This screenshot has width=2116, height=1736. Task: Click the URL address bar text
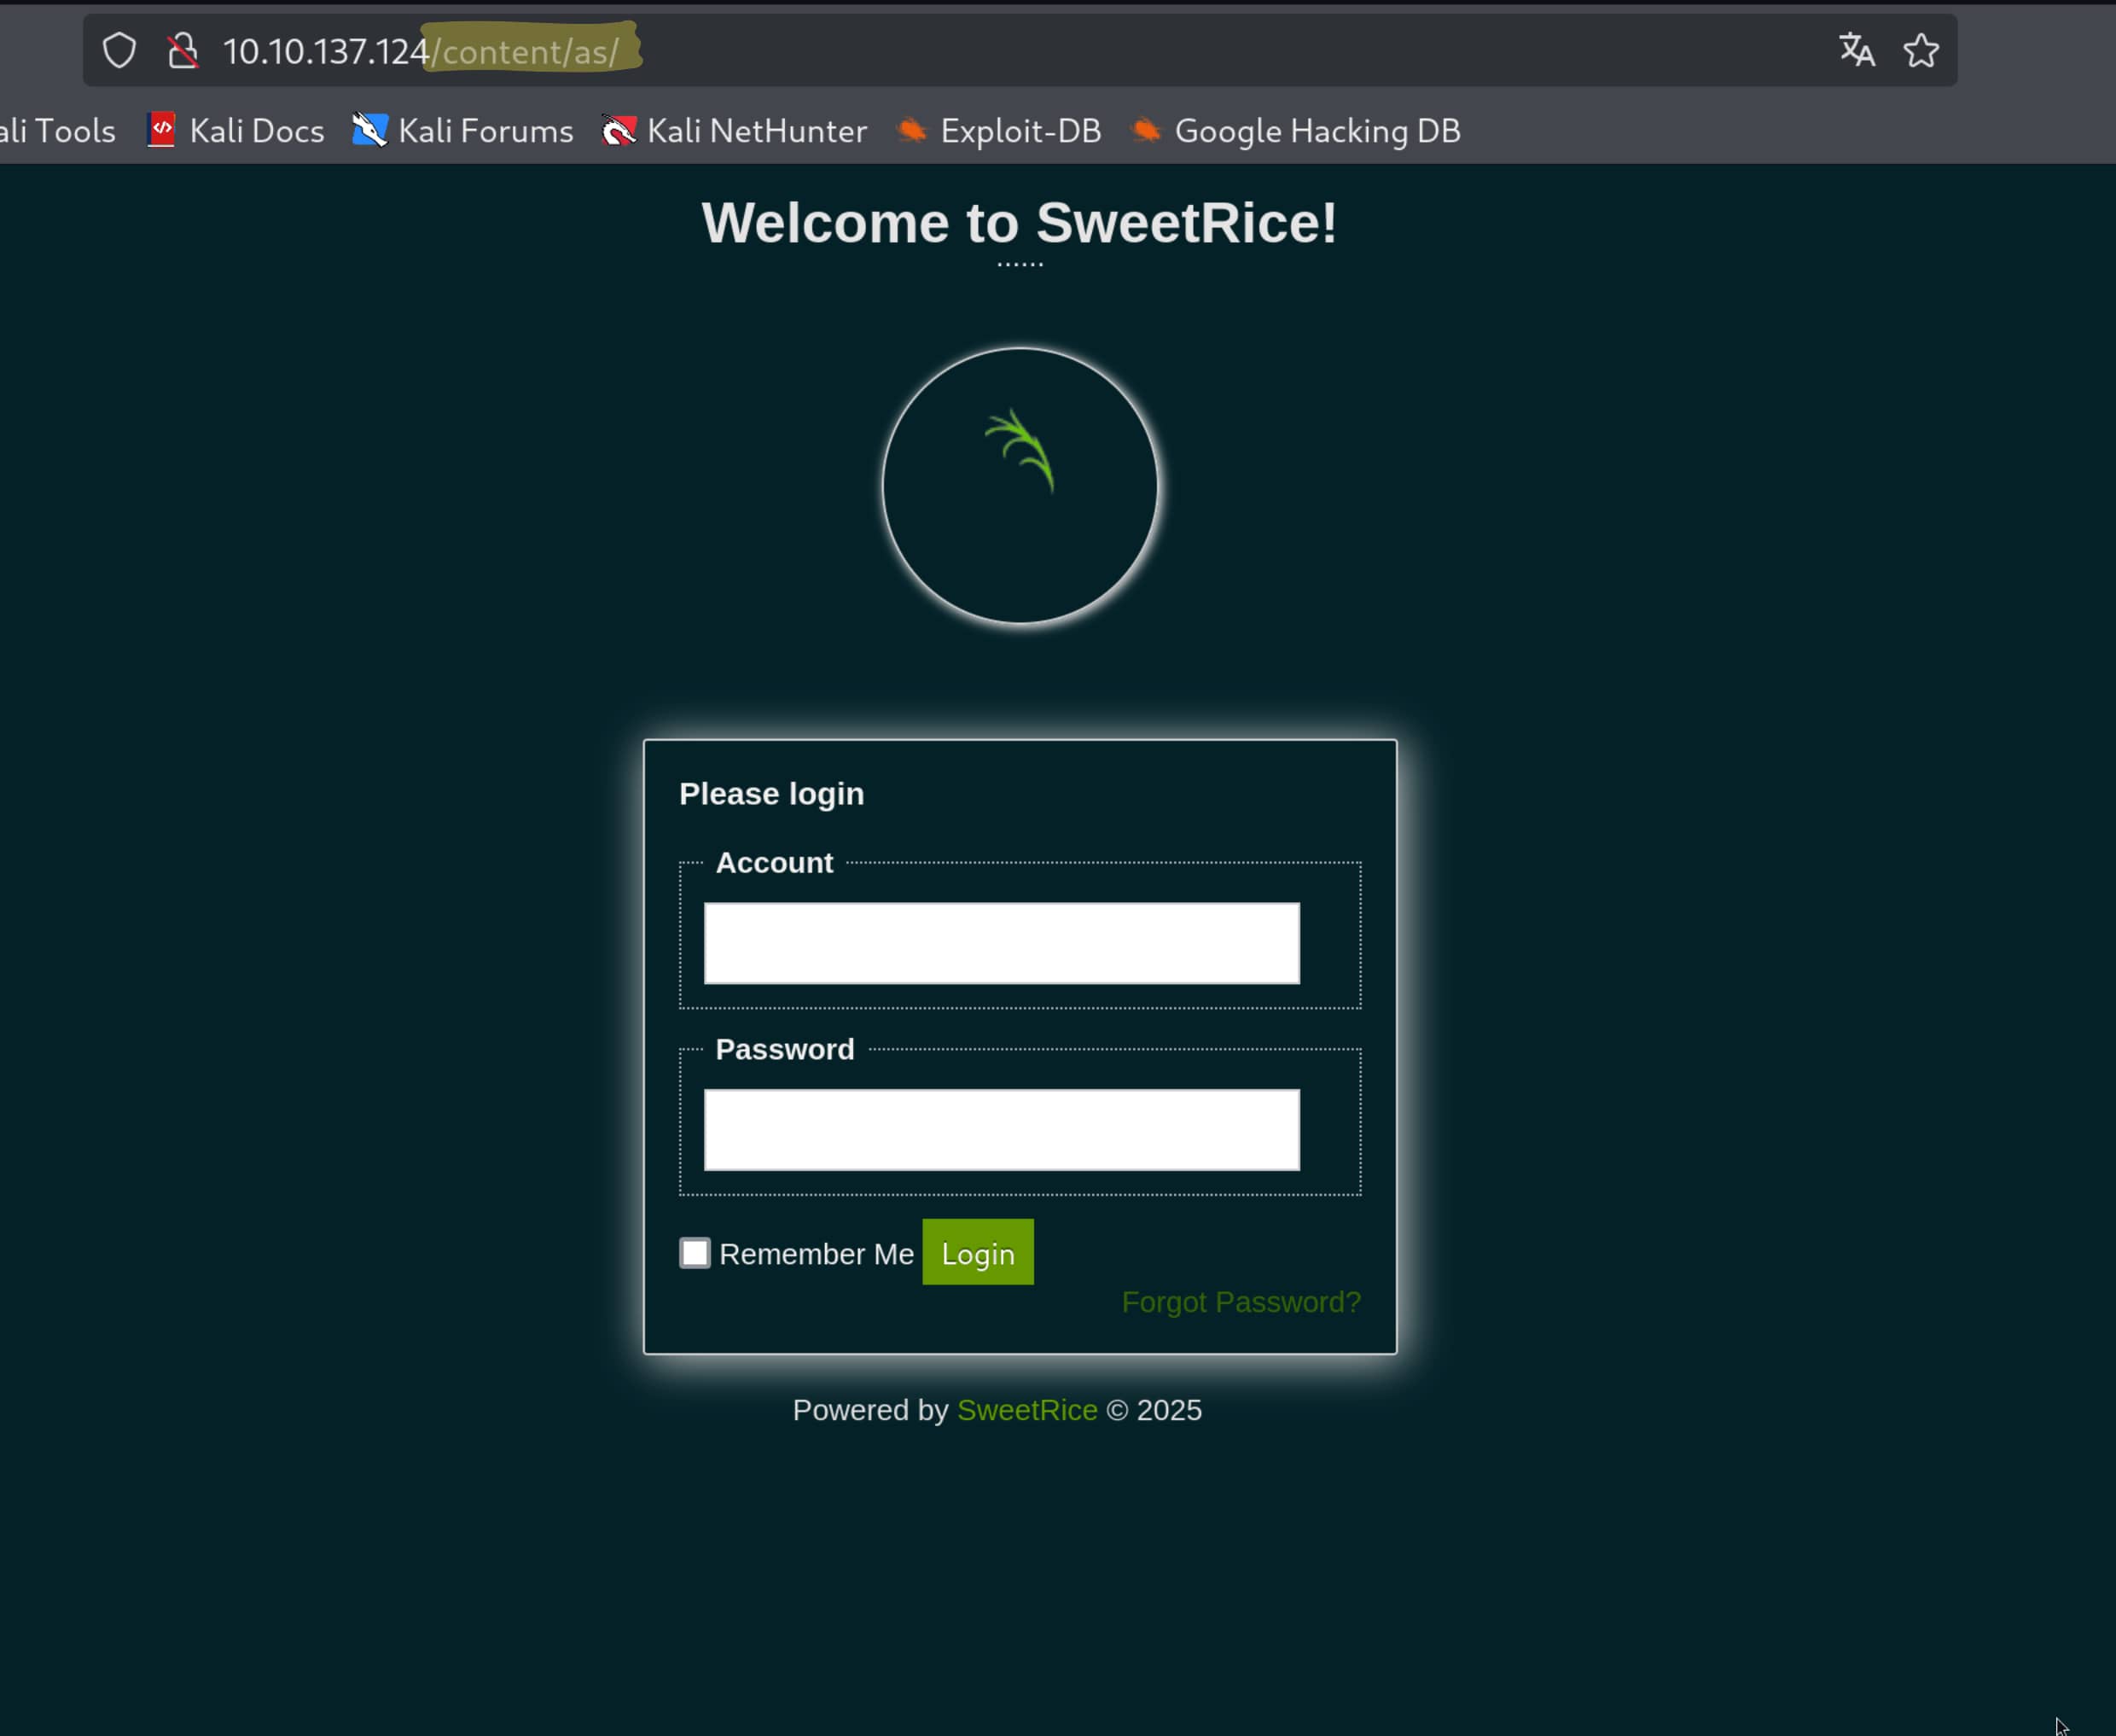420,52
